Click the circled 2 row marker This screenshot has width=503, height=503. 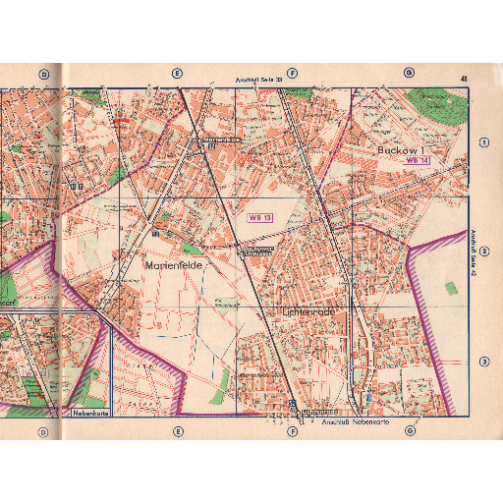coord(484,251)
